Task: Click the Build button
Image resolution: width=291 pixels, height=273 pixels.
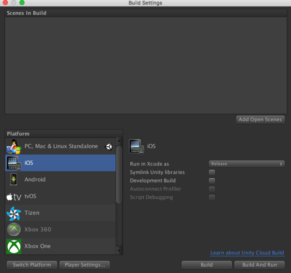Action: [x=207, y=265]
